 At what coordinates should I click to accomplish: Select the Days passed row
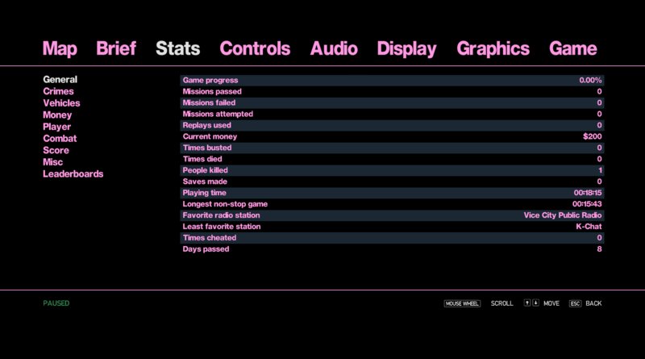pyautogui.click(x=392, y=249)
